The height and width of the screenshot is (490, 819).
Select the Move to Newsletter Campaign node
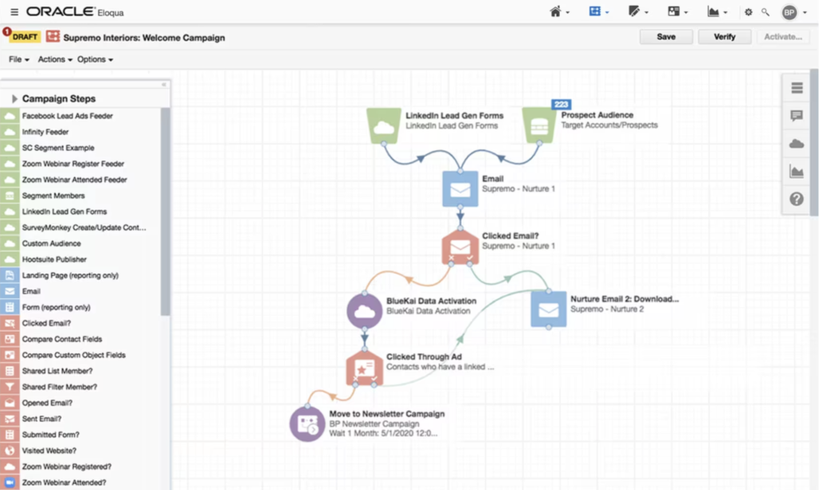307,424
